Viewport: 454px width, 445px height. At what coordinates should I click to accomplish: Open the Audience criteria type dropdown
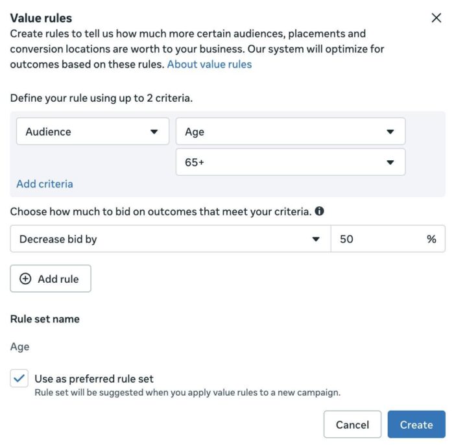(93, 131)
